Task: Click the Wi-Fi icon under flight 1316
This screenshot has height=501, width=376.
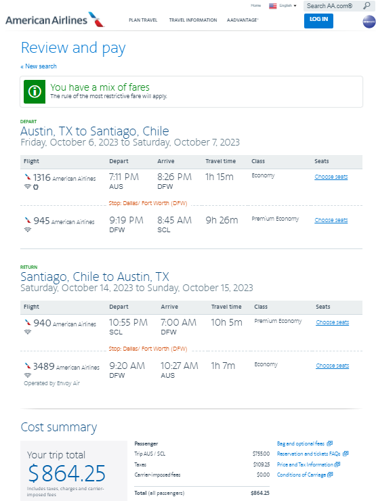Action: point(28,186)
